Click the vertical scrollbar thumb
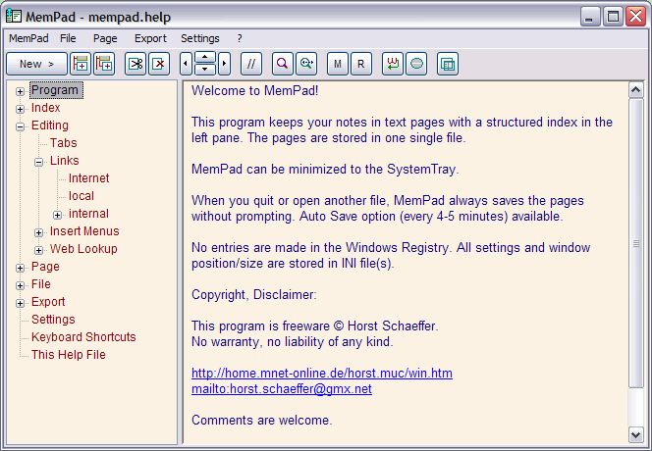The image size is (652, 451). [635, 243]
